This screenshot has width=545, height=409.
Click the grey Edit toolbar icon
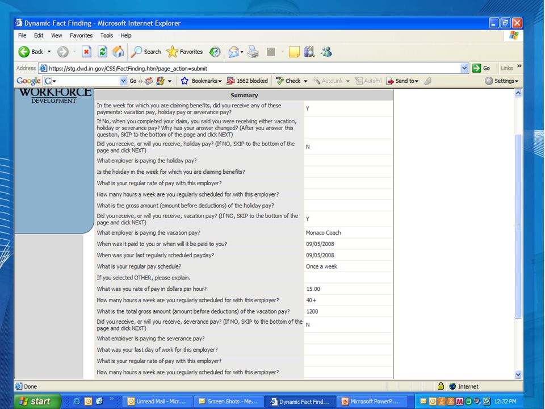tap(271, 52)
